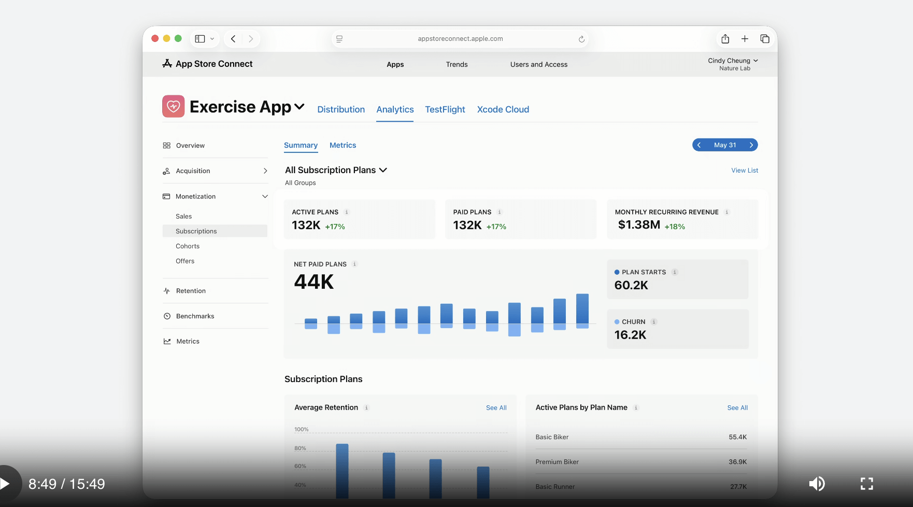The image size is (913, 507).
Task: Click the Monthly Recurring Revenue info icon
Action: coord(726,212)
